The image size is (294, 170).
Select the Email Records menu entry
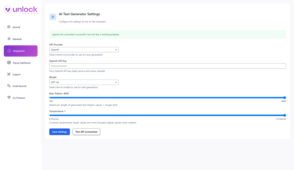point(19,86)
